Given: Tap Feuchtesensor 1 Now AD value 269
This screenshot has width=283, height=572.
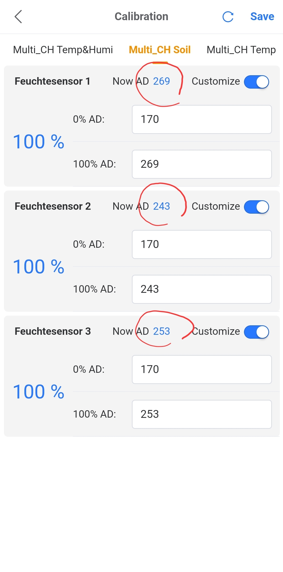Looking at the screenshot, I should coord(161,81).
